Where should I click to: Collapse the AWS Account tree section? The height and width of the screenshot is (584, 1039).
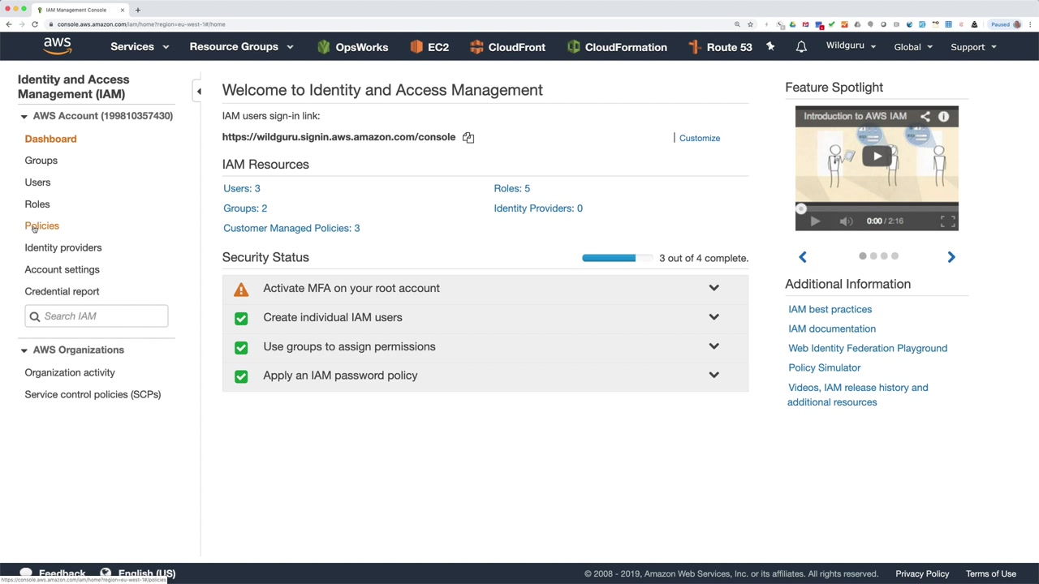24,117
